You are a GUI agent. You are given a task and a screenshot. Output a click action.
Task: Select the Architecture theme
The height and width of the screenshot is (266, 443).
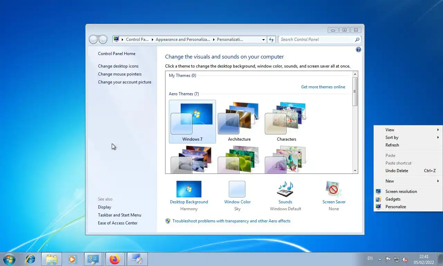[239, 122]
